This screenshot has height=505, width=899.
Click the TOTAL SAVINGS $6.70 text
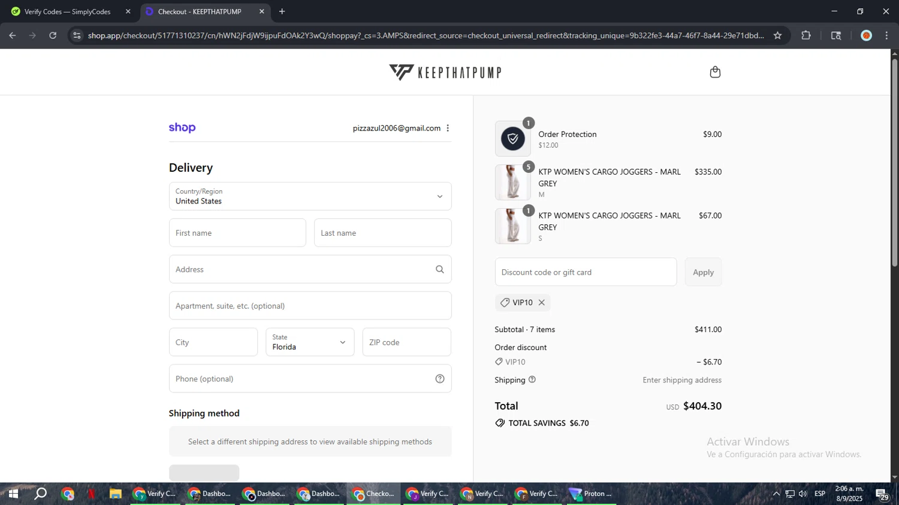point(548,423)
